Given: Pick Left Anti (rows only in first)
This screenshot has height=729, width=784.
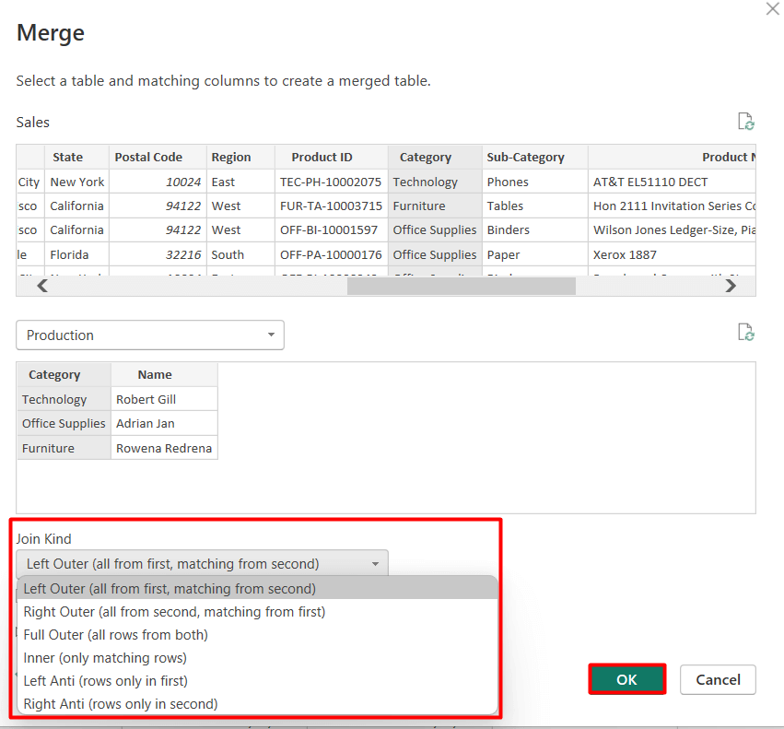Looking at the screenshot, I should coord(258,680).
